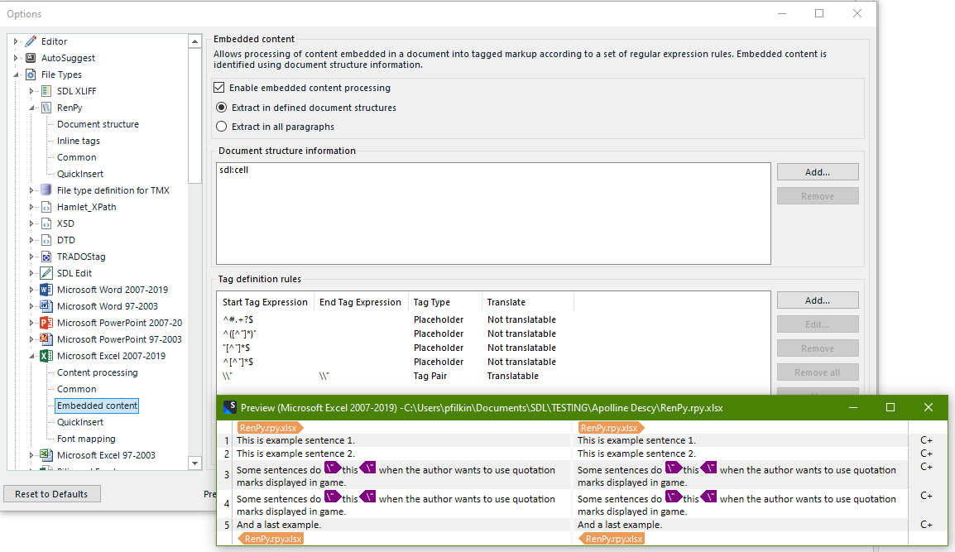Click C+ status in preview row 1
955x552 pixels.
tap(926, 440)
